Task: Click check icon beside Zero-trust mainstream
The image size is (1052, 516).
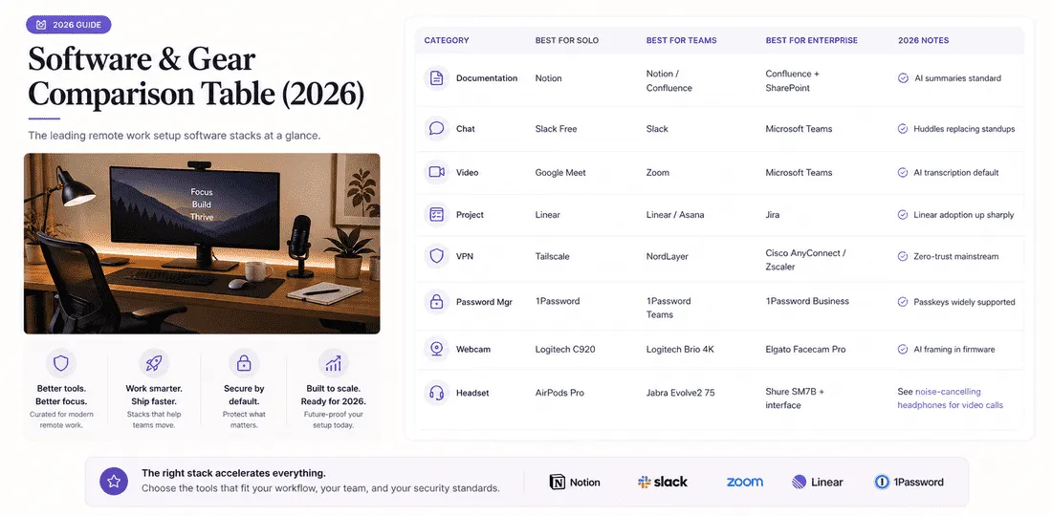Action: [903, 257]
